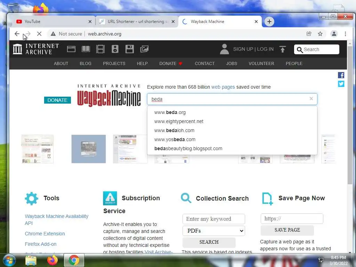The image size is (356, 267).
Task: Click the LOG IN link
Action: (265, 49)
